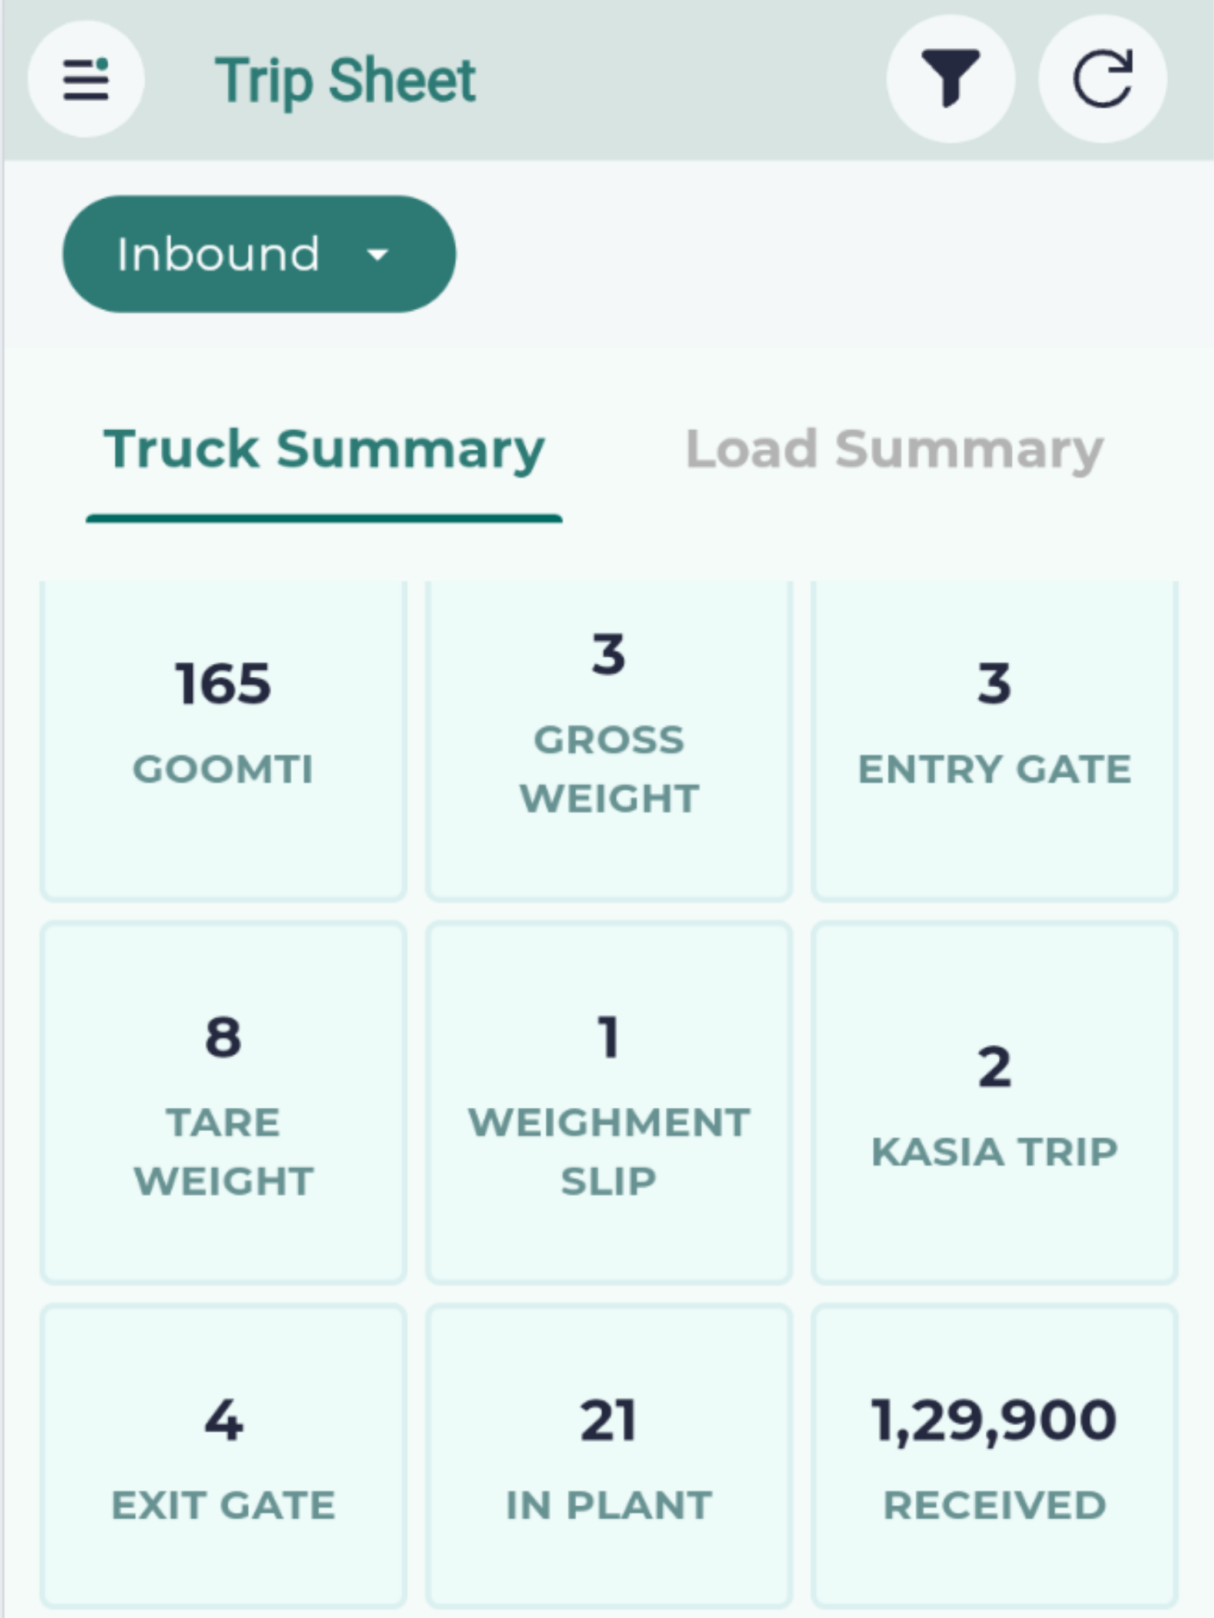Open the hamburger menu icon
1214x1618 pixels.
tap(86, 79)
